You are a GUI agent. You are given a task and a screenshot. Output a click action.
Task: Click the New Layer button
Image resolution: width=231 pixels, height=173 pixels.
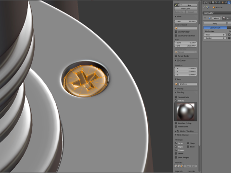pos(186,9)
